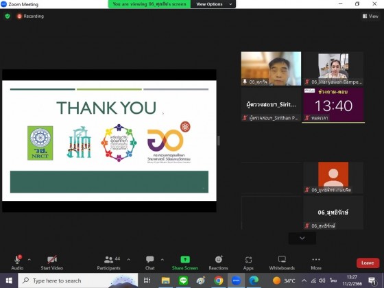Image resolution: width=384 pixels, height=288 pixels.
Task: Select the ผู้ตรวจสอบฯ_Sirithan participant tile
Action: (271, 104)
